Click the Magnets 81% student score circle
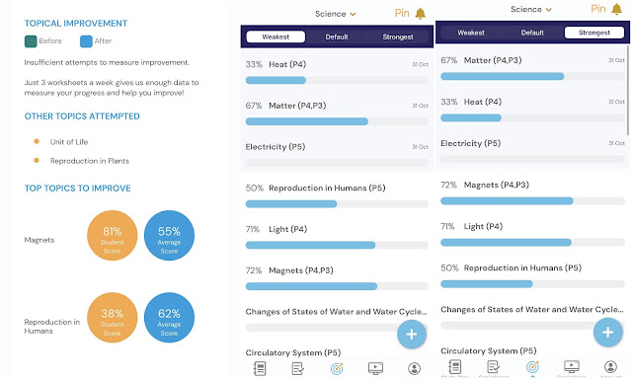This screenshot has width=632, height=379. (112, 235)
